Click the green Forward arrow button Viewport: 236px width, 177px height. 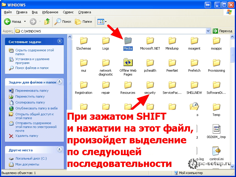click(x=33, y=22)
